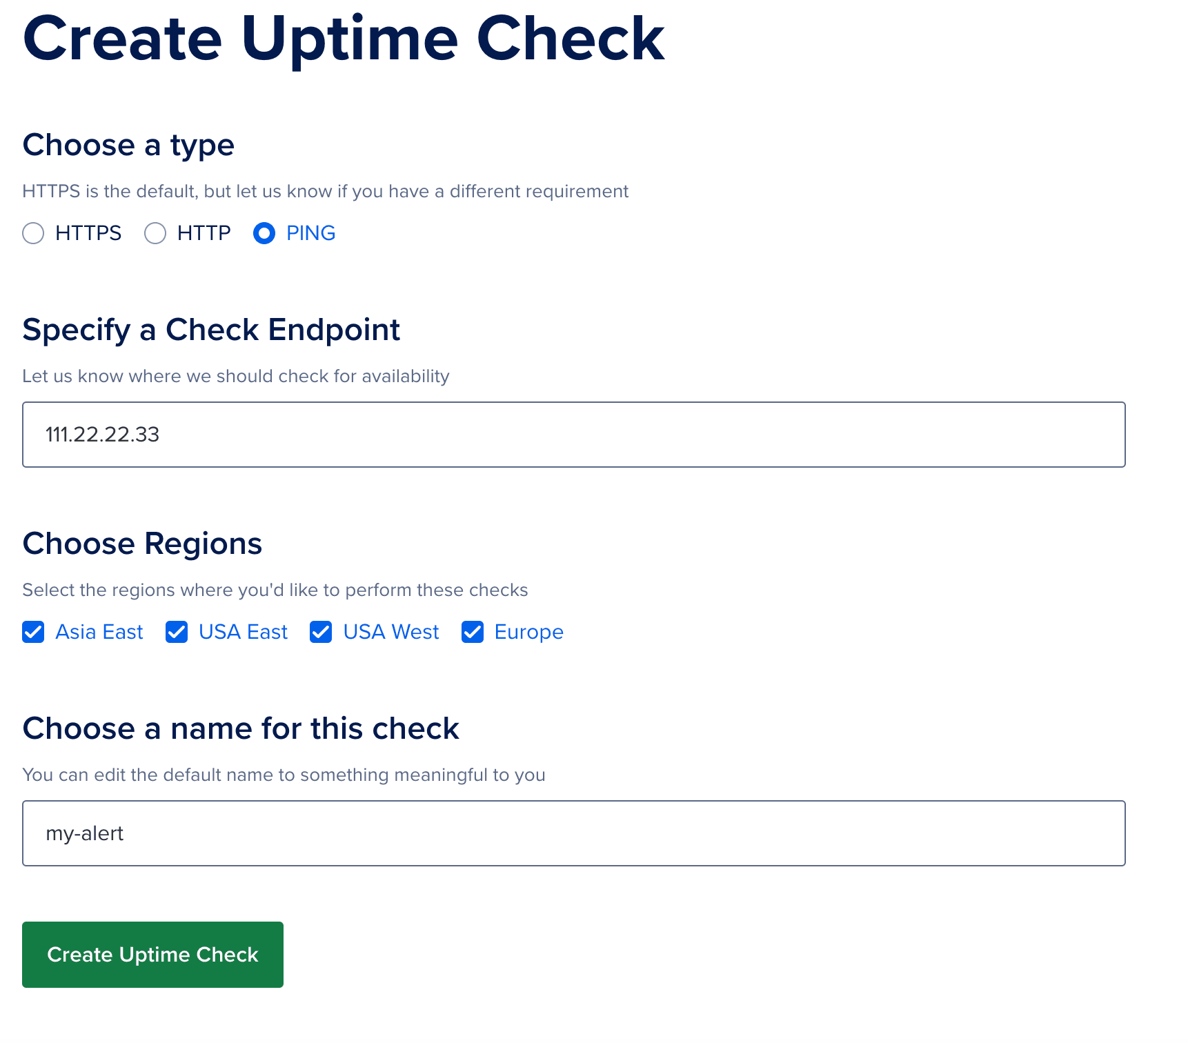The width and height of the screenshot is (1188, 1043).
Task: Click the Choose a type heading
Action: click(x=128, y=145)
